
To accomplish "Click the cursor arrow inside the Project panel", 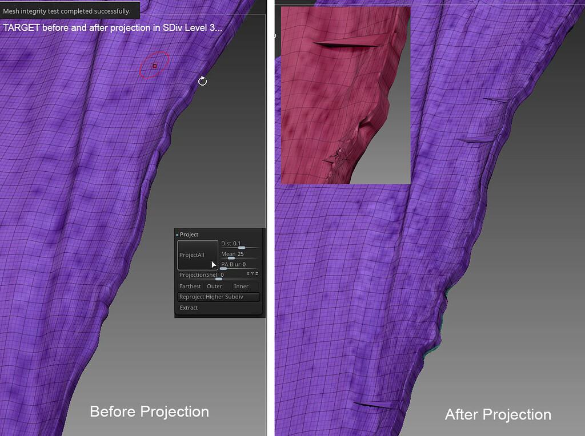I will 214,265.
